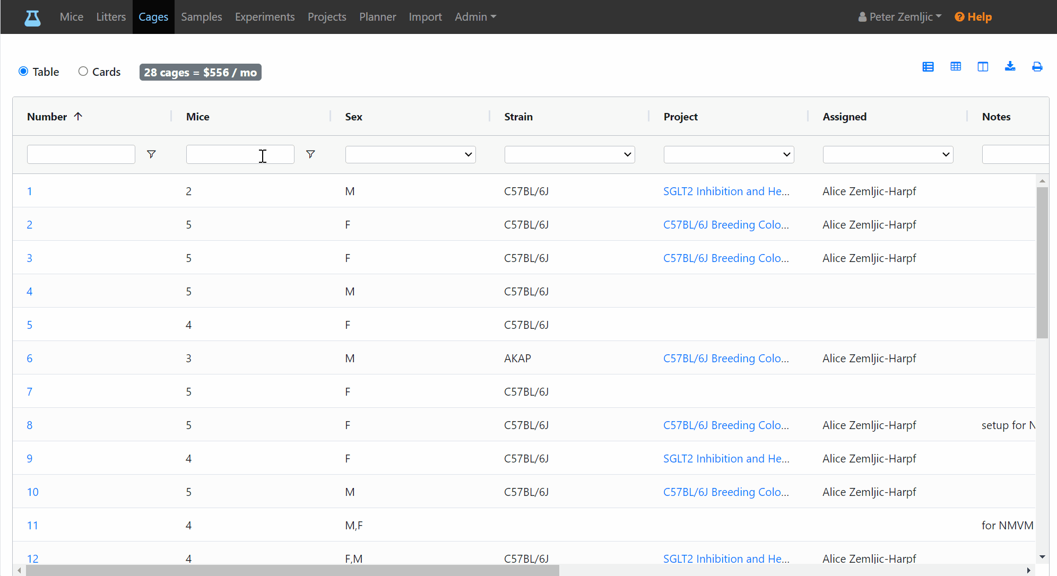Open the Planner page
Viewport: 1057px width, 576px height.
click(378, 17)
